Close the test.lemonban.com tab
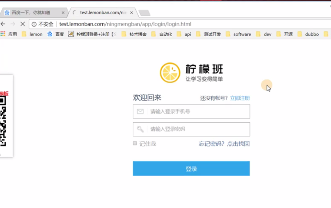 (x=131, y=13)
